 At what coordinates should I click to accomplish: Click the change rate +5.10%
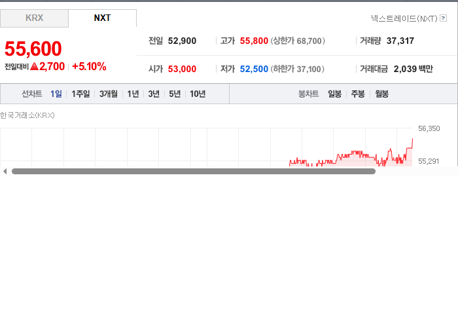[89, 66]
